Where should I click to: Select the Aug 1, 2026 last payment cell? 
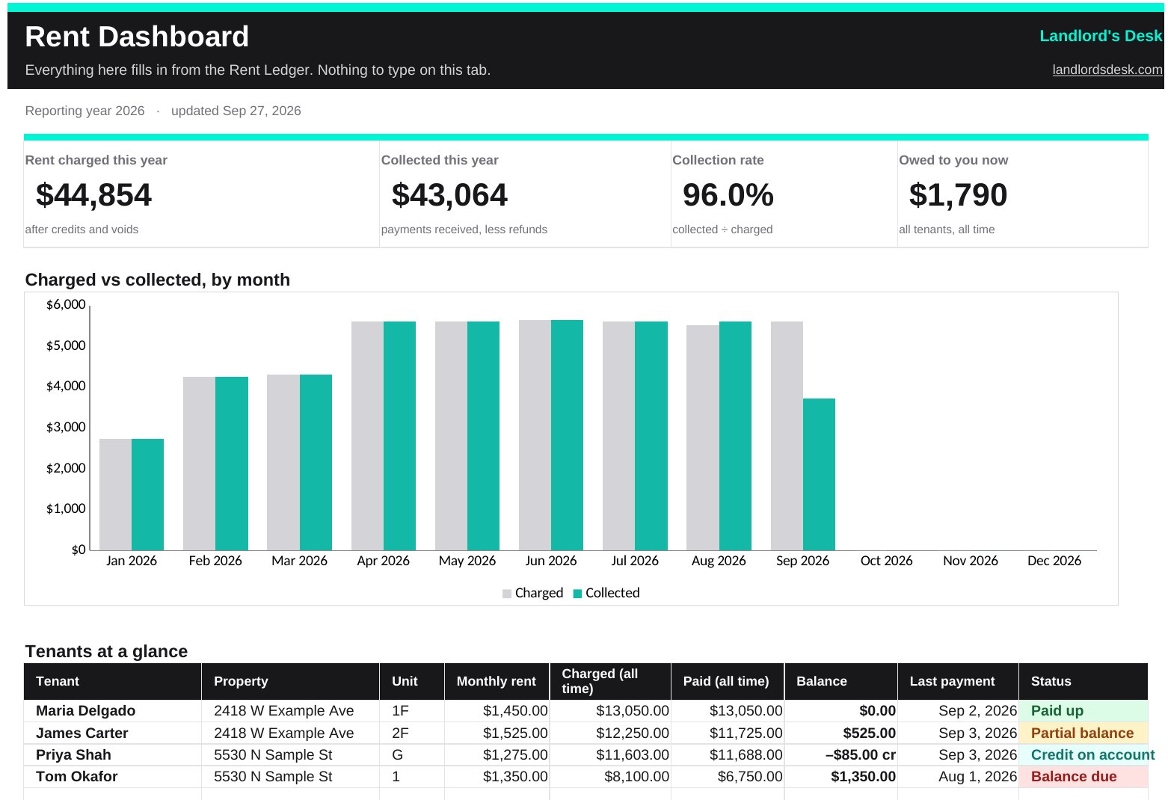pos(958,777)
